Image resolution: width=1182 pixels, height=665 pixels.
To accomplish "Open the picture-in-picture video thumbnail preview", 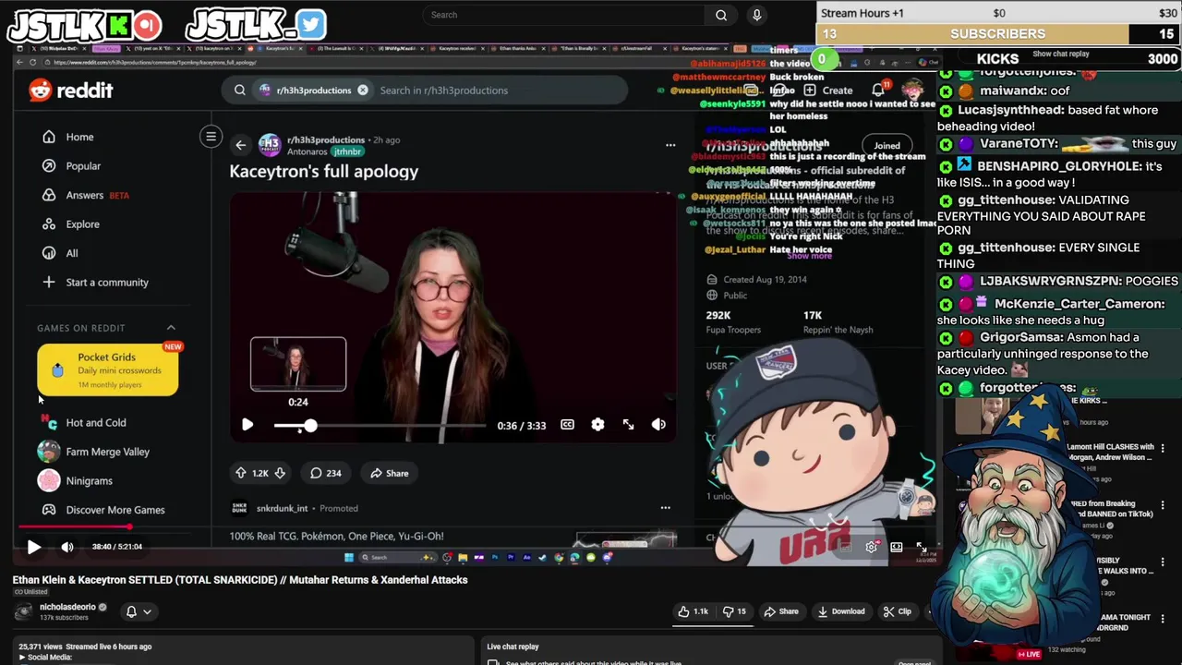I will pos(298,364).
